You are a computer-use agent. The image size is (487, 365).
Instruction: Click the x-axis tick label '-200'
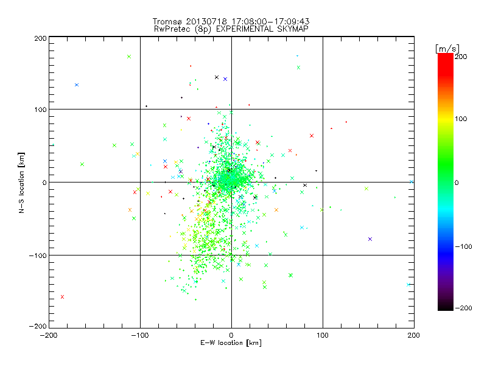49,335
